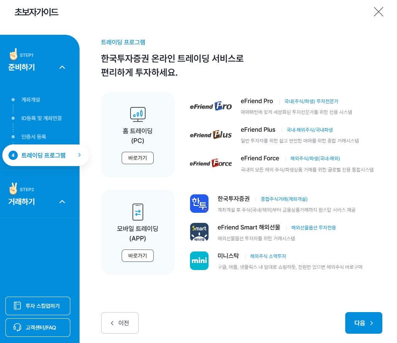Click the number 4 step badge
Screen dimensions: 397x343
pyautogui.click(x=13, y=155)
